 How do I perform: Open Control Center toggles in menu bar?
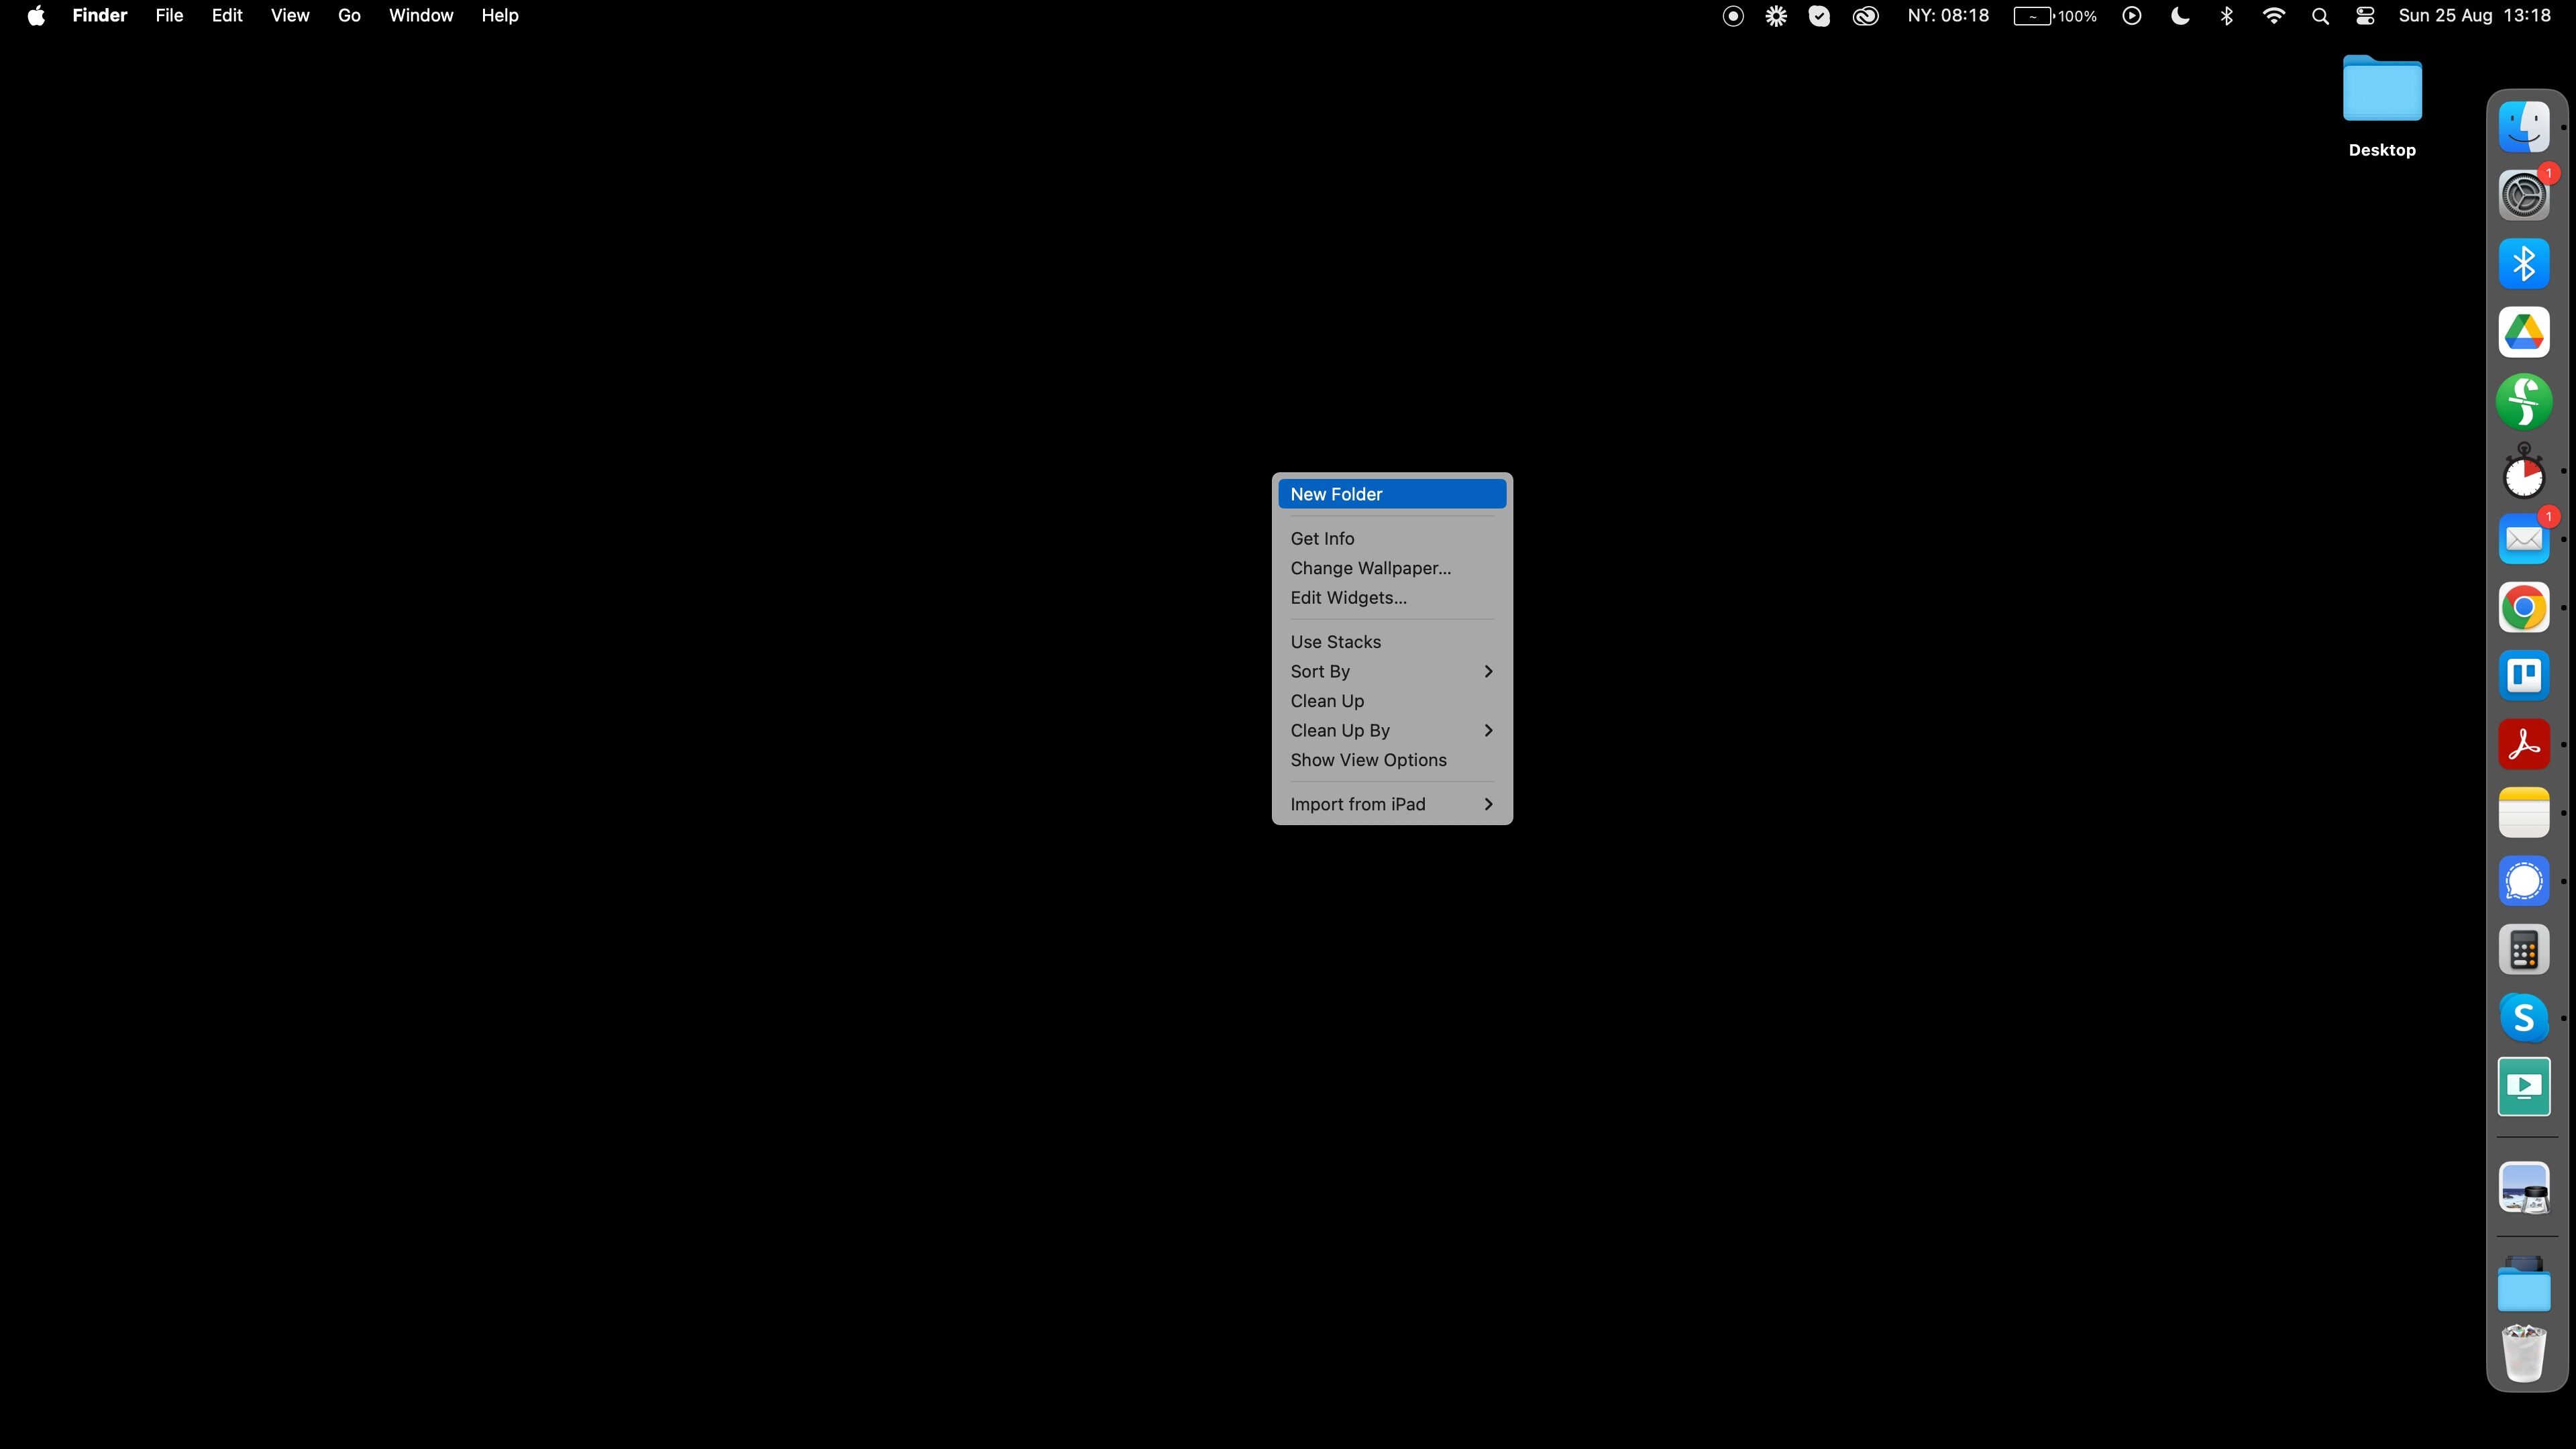coord(2365,16)
